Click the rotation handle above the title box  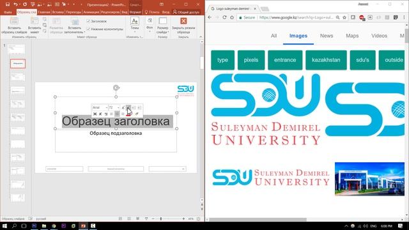click(x=116, y=88)
